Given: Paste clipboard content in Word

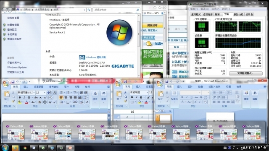Looking at the screenshot, I should click(7, 96).
